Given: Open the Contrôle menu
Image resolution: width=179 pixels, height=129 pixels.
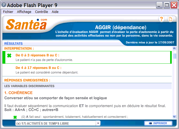Looking at the screenshot, I should 42,12.
